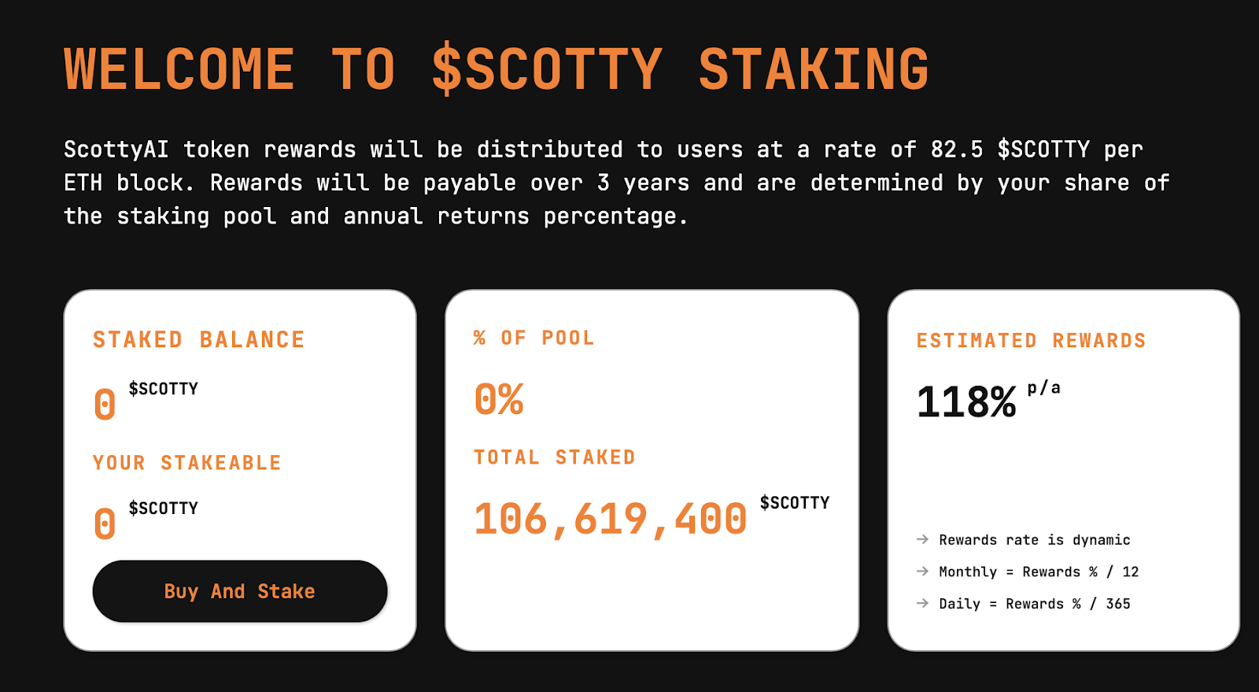Click the Total Staked label
Image resolution: width=1259 pixels, height=692 pixels.
pos(555,457)
